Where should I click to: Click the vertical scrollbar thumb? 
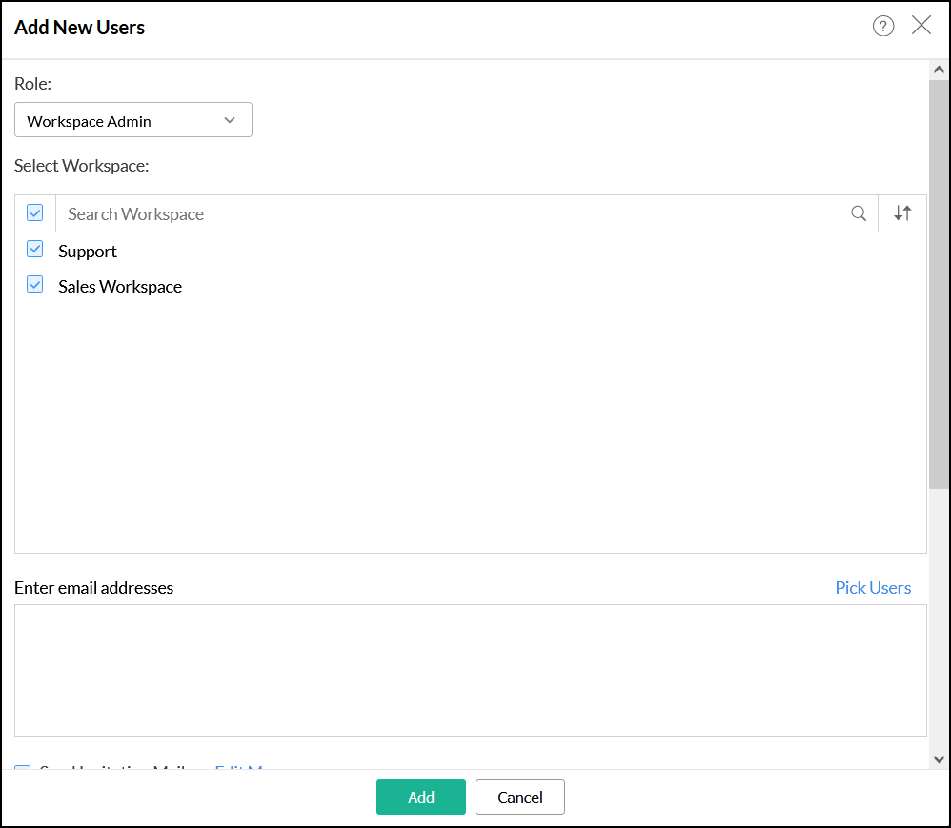(x=939, y=286)
